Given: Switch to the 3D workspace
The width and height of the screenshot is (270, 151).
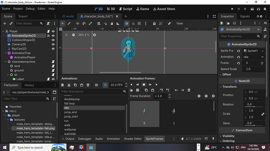Looking at the screenshot, I should [111, 9].
